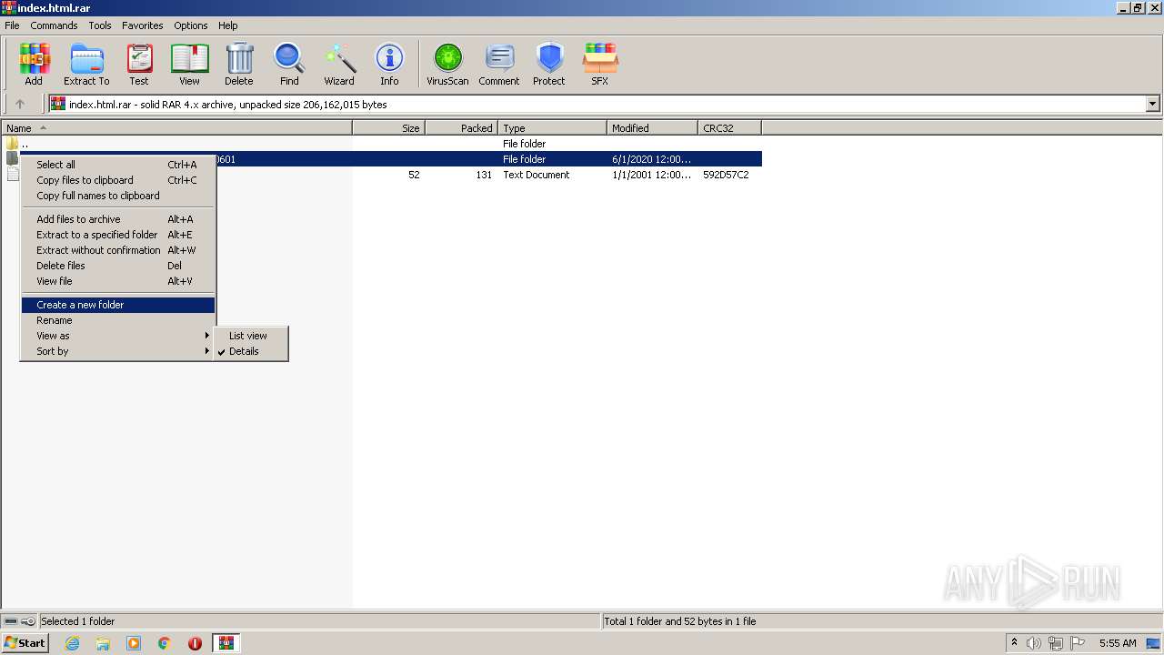Click the Extract To toolbar icon
This screenshot has width=1164, height=655.
coord(86,65)
